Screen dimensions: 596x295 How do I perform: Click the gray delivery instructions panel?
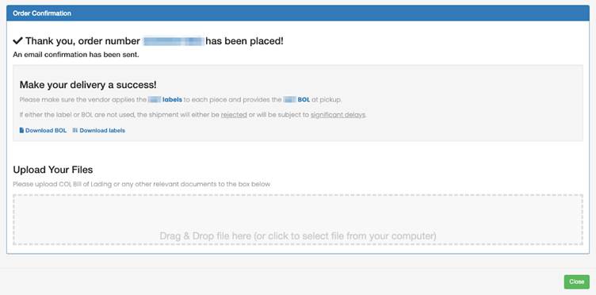pos(298,103)
